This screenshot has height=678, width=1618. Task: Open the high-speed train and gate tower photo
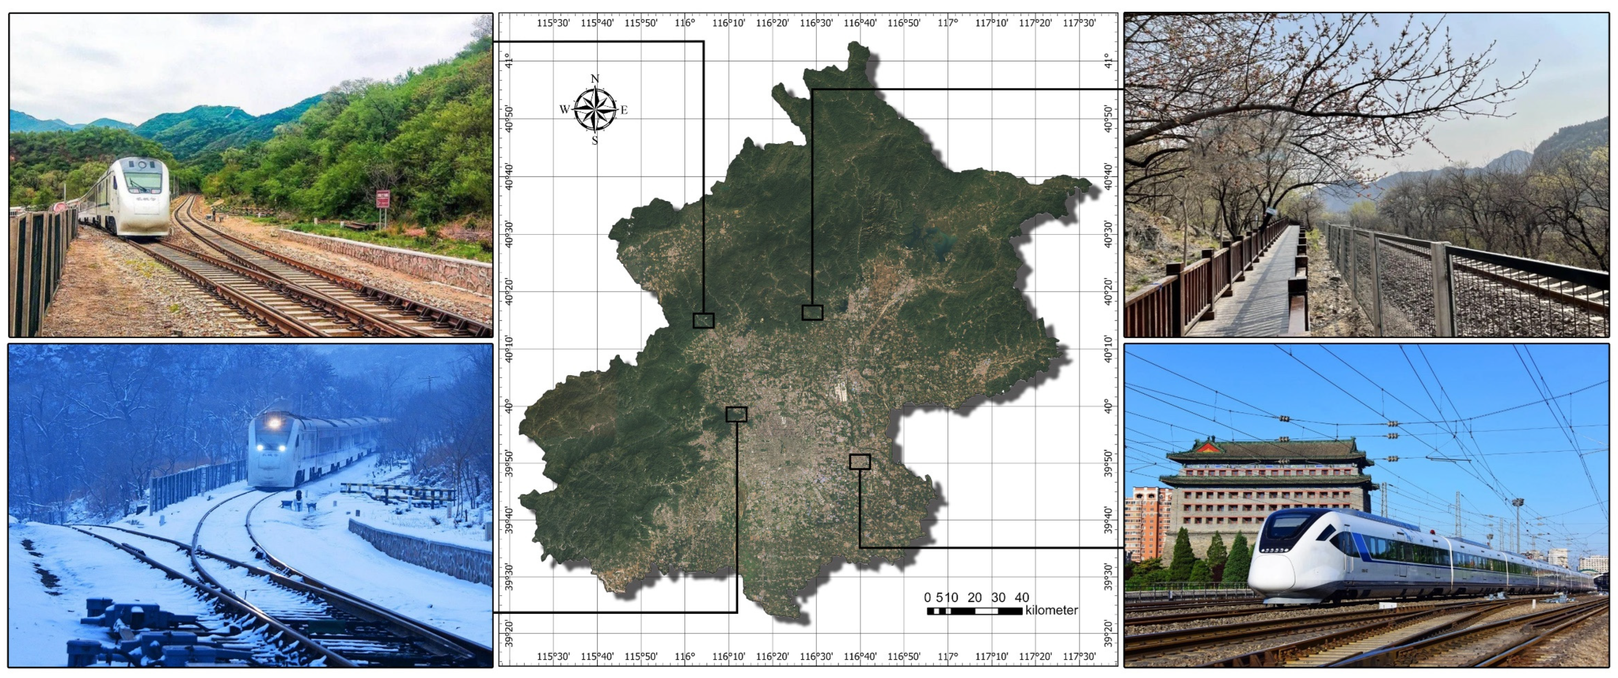click(x=1367, y=505)
